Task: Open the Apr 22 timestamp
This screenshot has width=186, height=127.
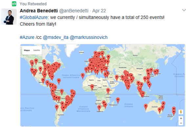Action: click(x=99, y=11)
